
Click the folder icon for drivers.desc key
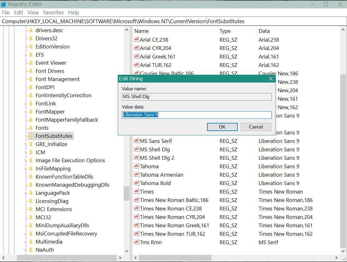point(31,30)
